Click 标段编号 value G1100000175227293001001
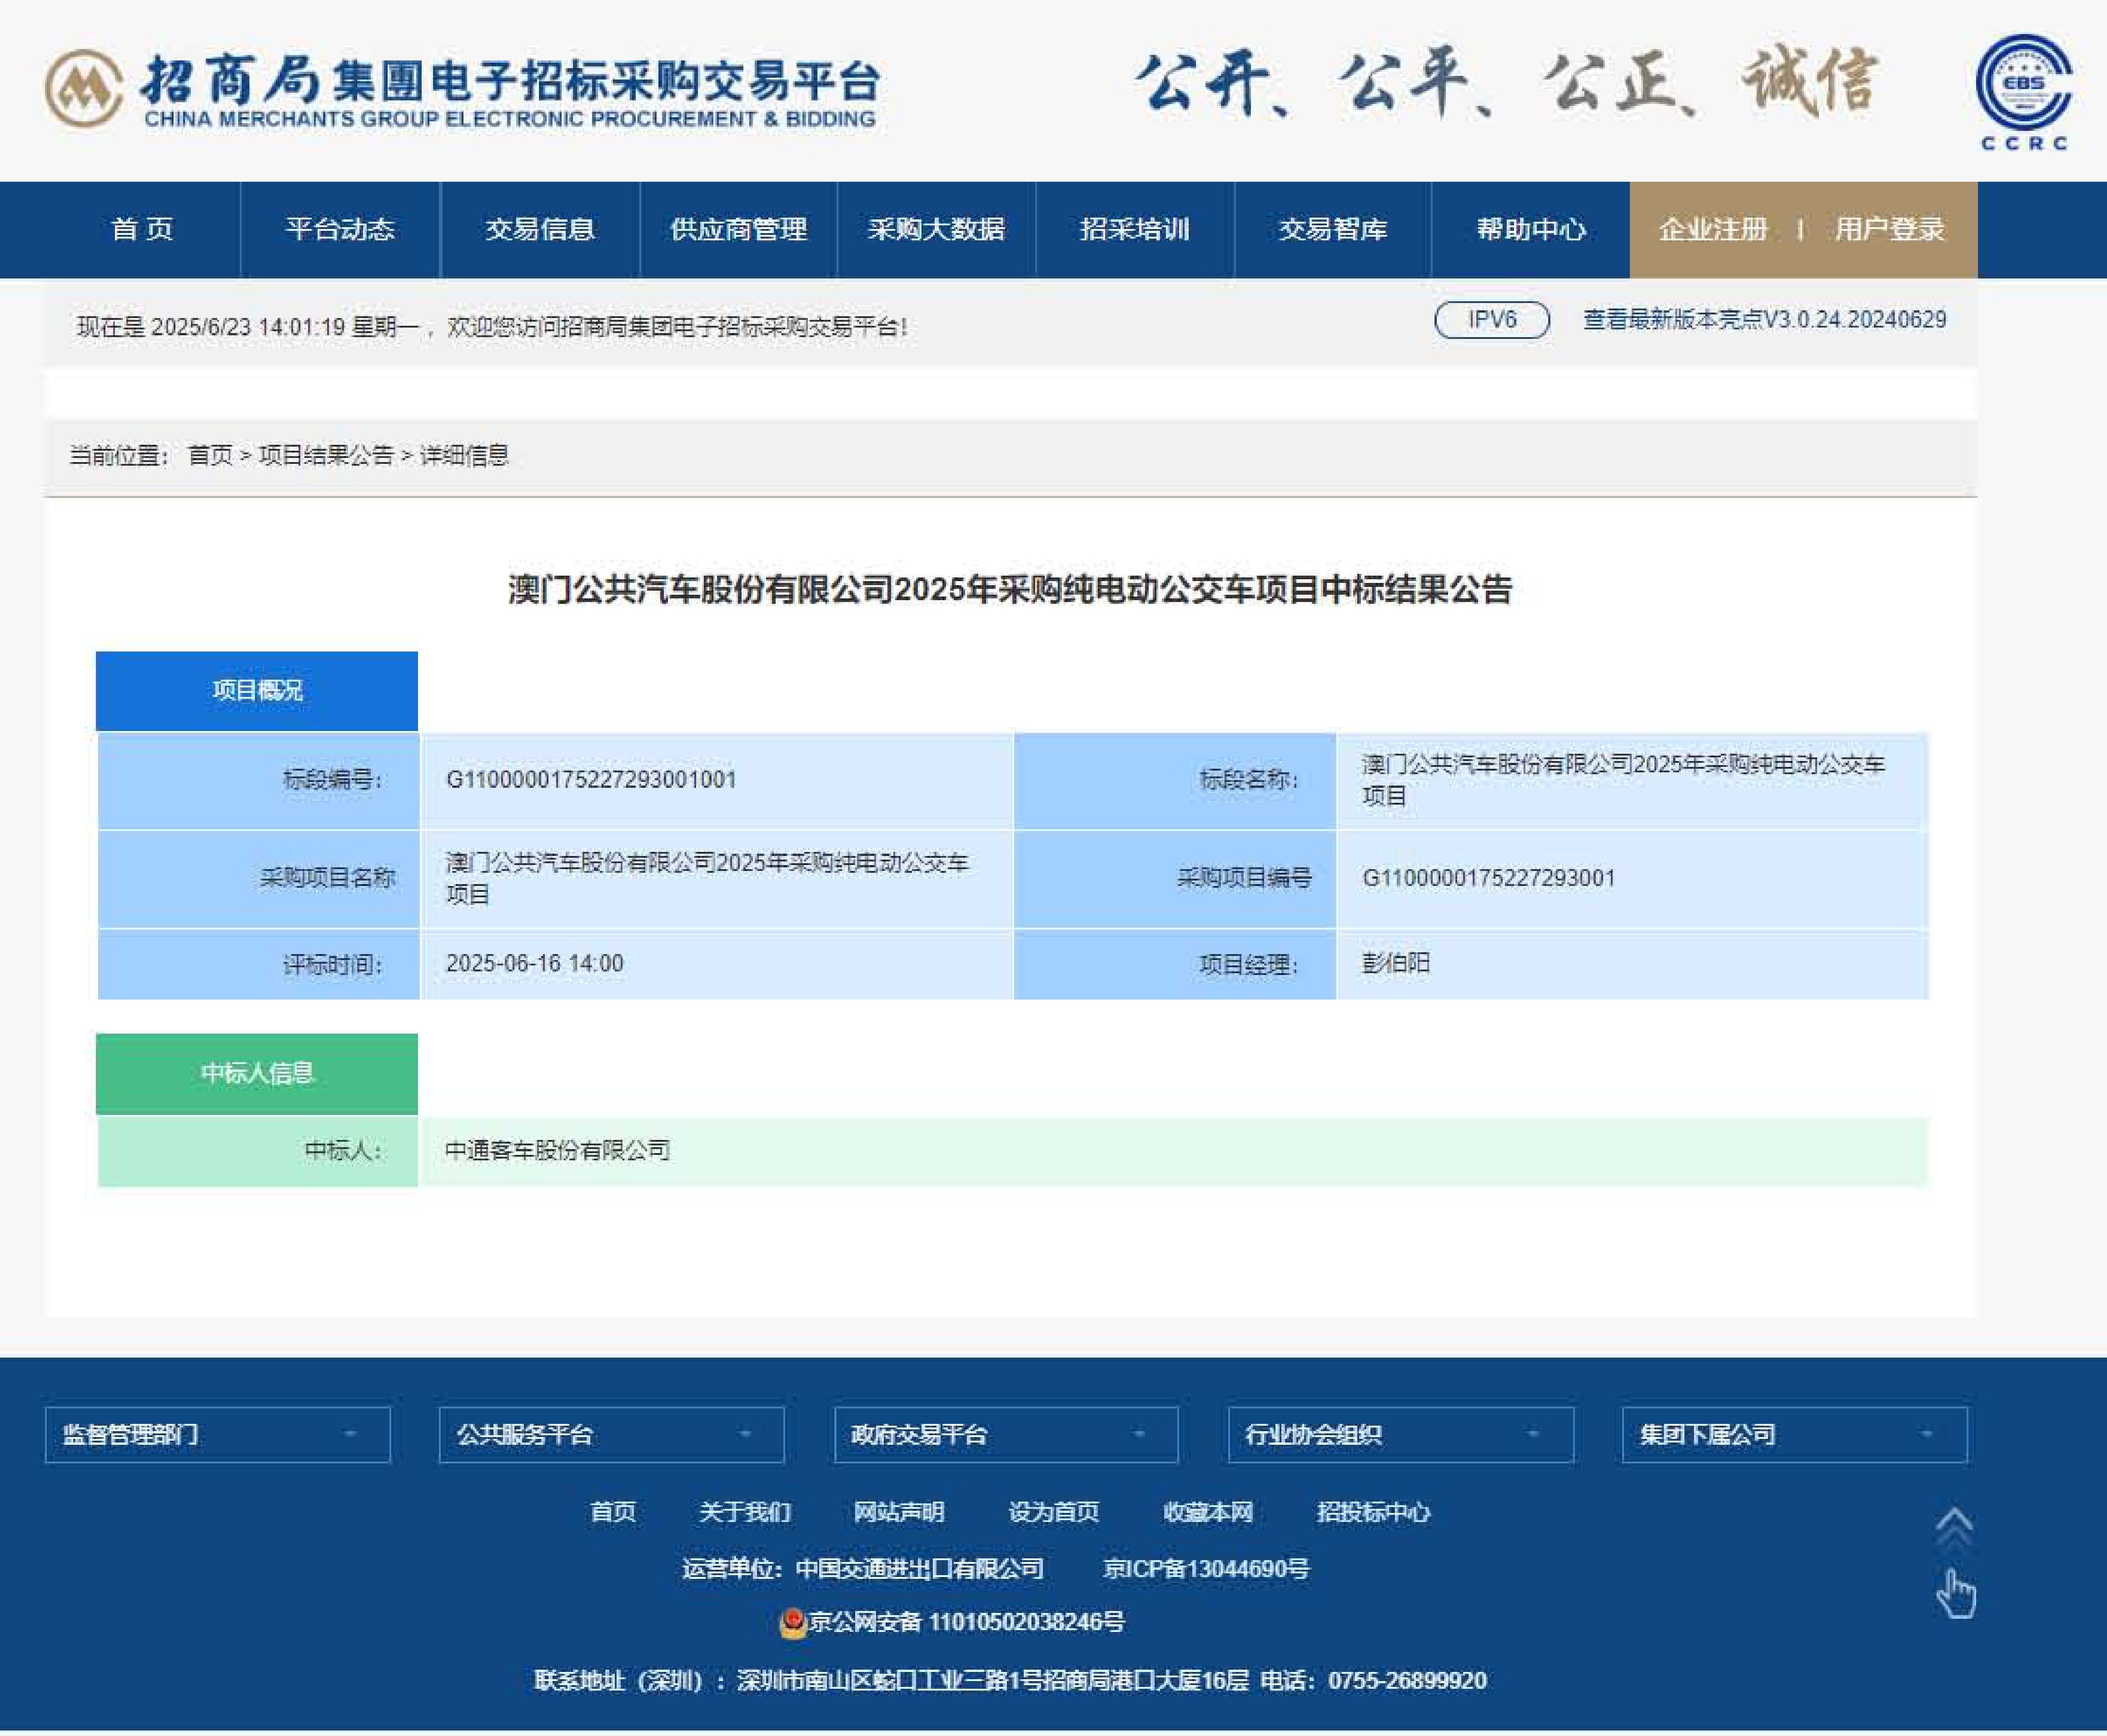The width and height of the screenshot is (2107, 1736). point(591,780)
